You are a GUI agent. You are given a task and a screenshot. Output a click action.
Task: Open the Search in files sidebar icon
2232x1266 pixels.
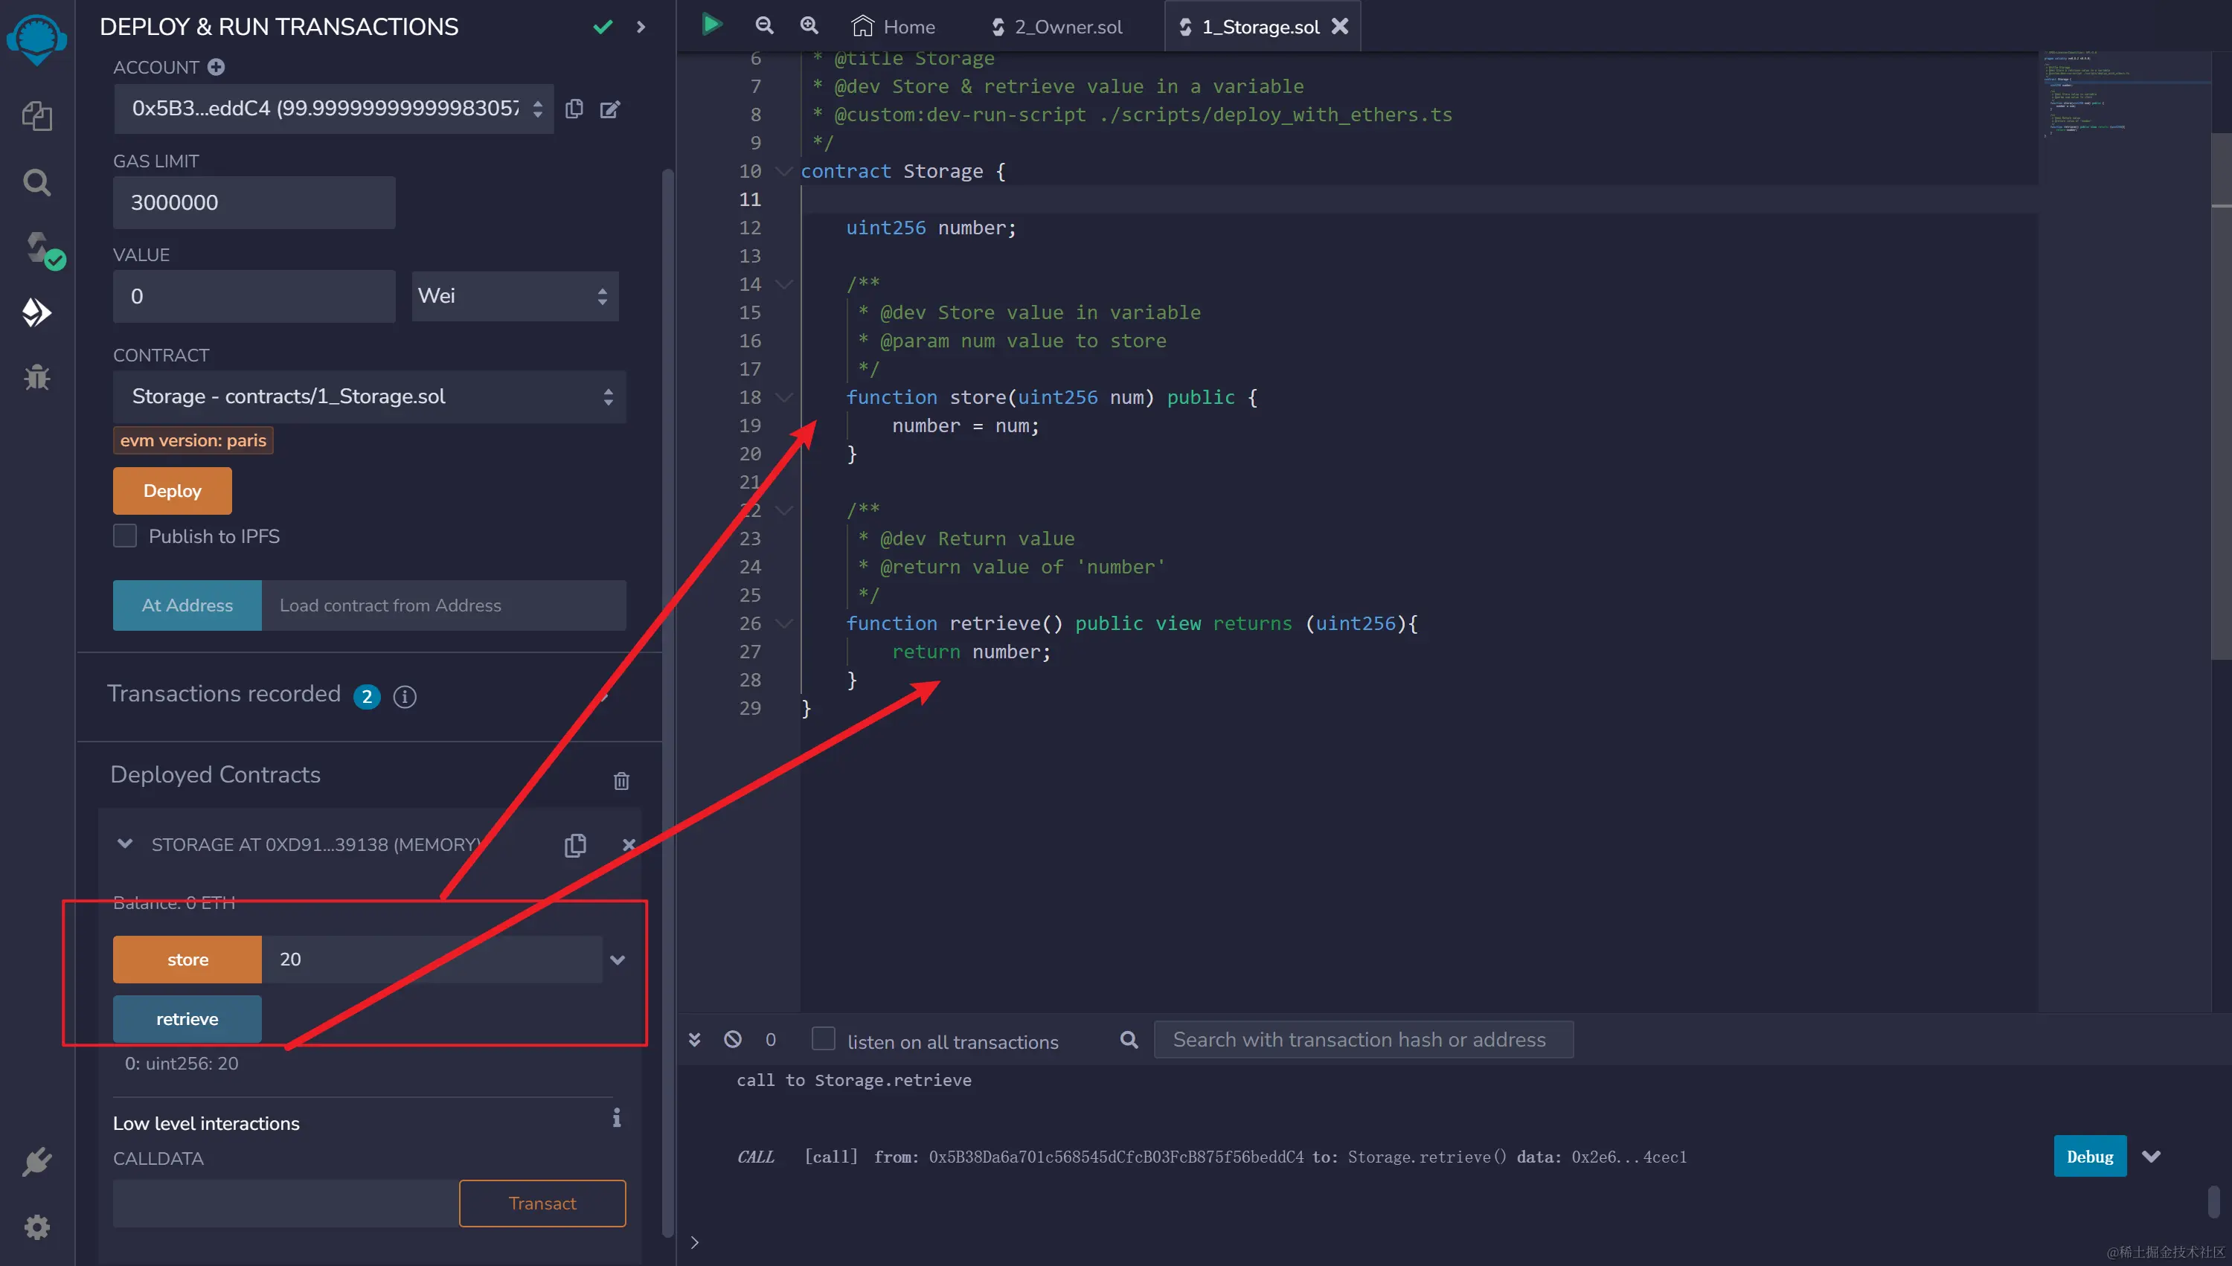pyautogui.click(x=36, y=181)
